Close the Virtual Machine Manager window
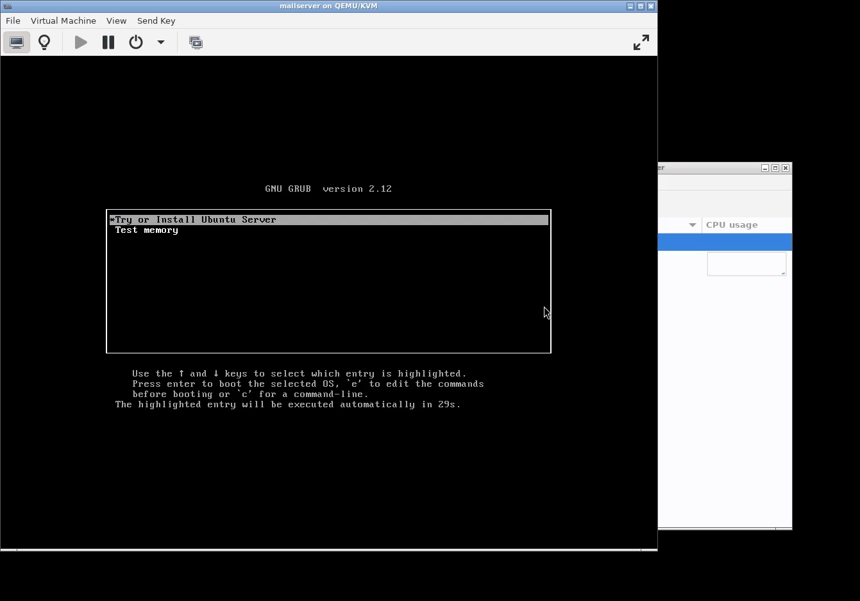This screenshot has height=601, width=860. tap(786, 168)
